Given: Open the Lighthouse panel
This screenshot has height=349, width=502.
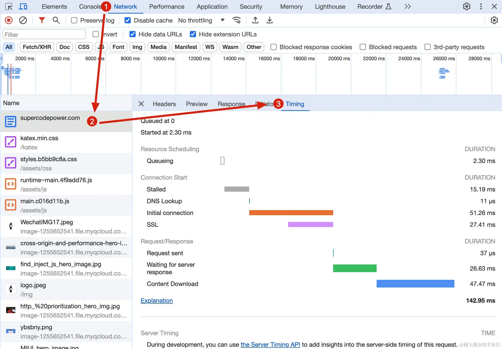Looking at the screenshot, I should [x=330, y=6].
